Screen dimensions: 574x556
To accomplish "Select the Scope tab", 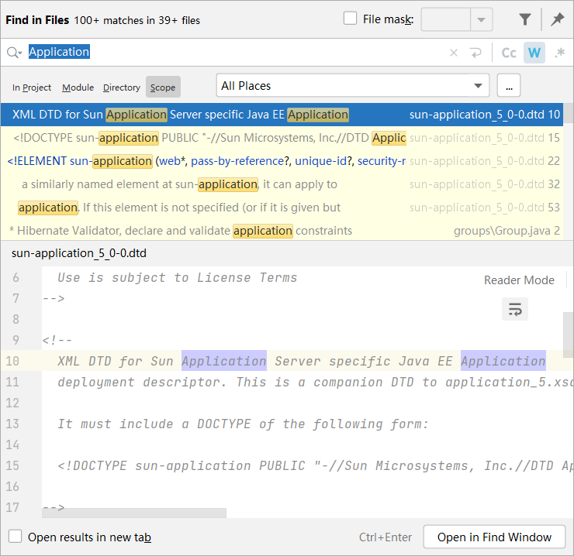I will 163,87.
